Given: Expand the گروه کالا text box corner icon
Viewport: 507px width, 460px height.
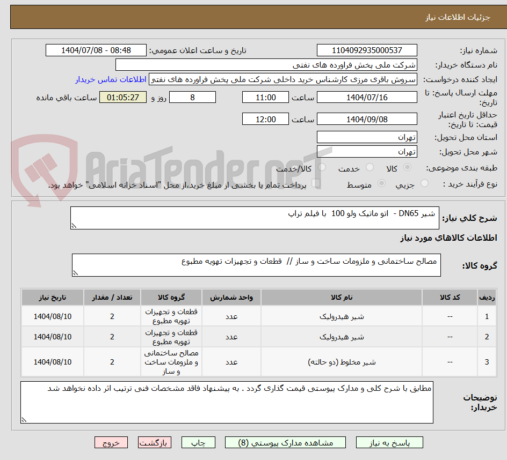Looking at the screenshot, I should click(75, 272).
